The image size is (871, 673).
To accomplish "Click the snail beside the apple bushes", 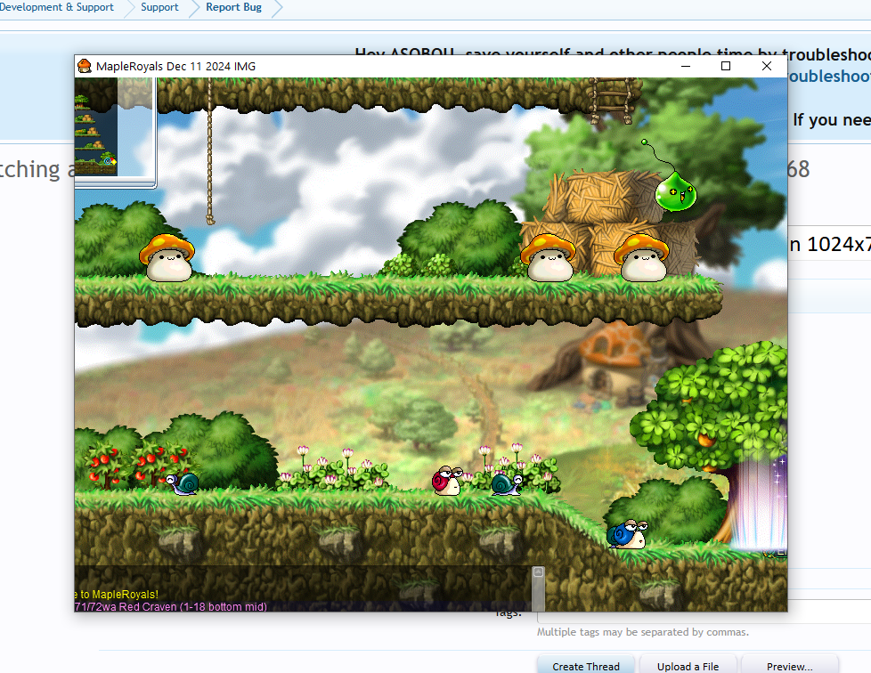I will click(x=183, y=483).
